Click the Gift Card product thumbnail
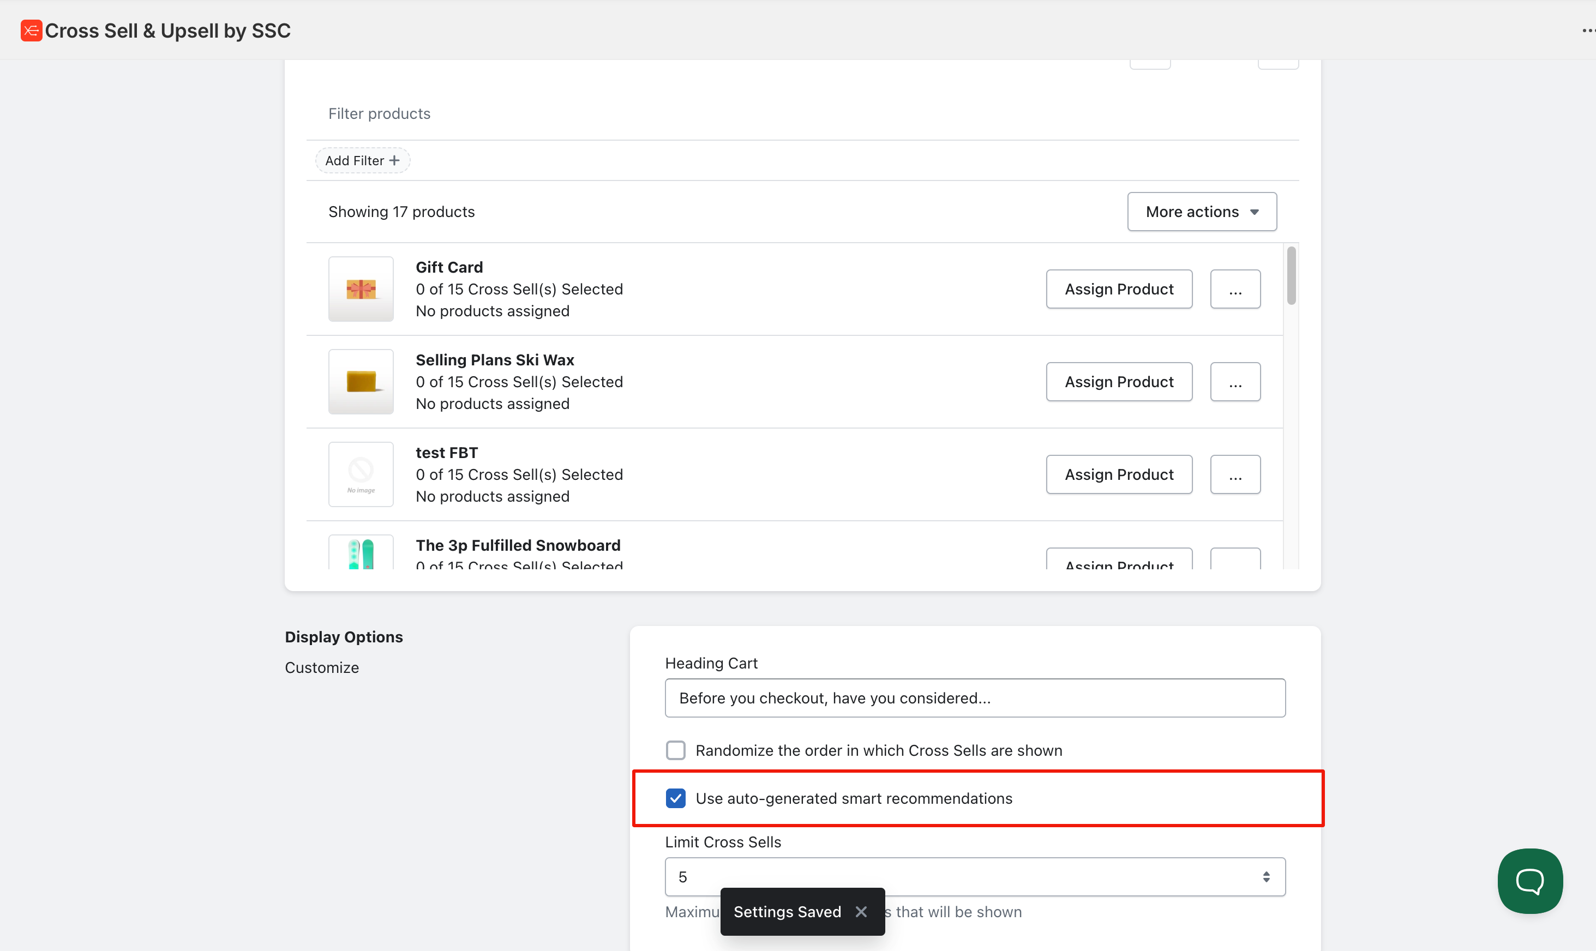This screenshot has height=951, width=1596. coord(361,288)
